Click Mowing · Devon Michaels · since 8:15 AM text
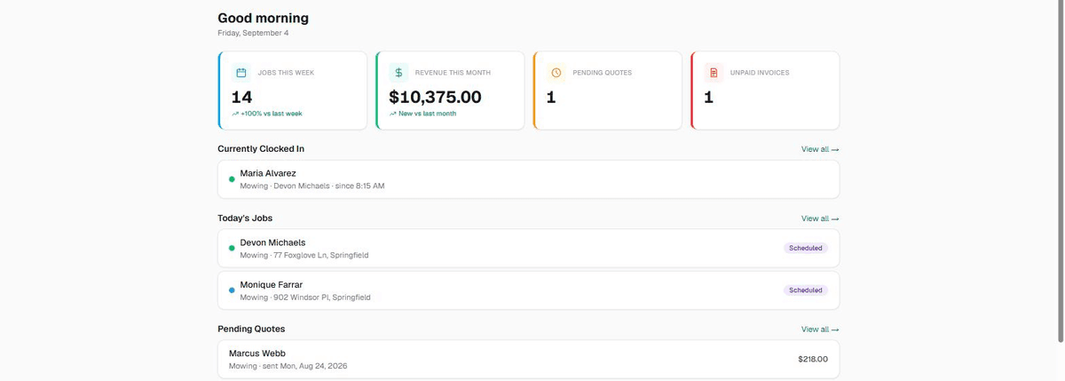 (x=312, y=187)
